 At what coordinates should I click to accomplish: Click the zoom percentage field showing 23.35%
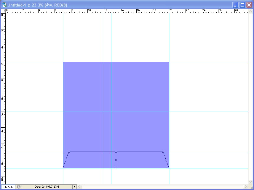click(8, 187)
